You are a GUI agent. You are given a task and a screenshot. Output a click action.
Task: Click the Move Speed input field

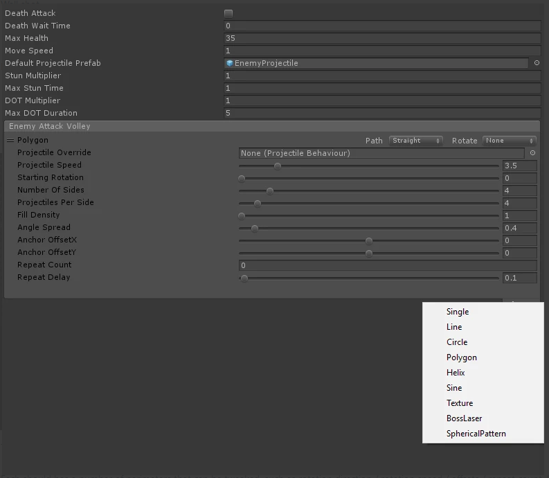(x=382, y=51)
